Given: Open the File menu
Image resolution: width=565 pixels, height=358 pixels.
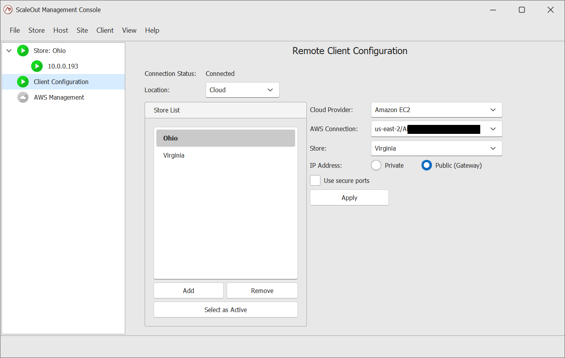Looking at the screenshot, I should coord(15,30).
